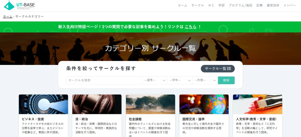The width and height of the screenshot is (301, 137).
Task: Click the UT-BASE logo
Action: click(19, 5)
